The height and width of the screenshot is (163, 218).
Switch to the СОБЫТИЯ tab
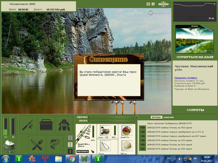coord(168,117)
